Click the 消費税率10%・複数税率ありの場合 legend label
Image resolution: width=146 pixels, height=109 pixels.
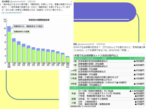(28, 26)
